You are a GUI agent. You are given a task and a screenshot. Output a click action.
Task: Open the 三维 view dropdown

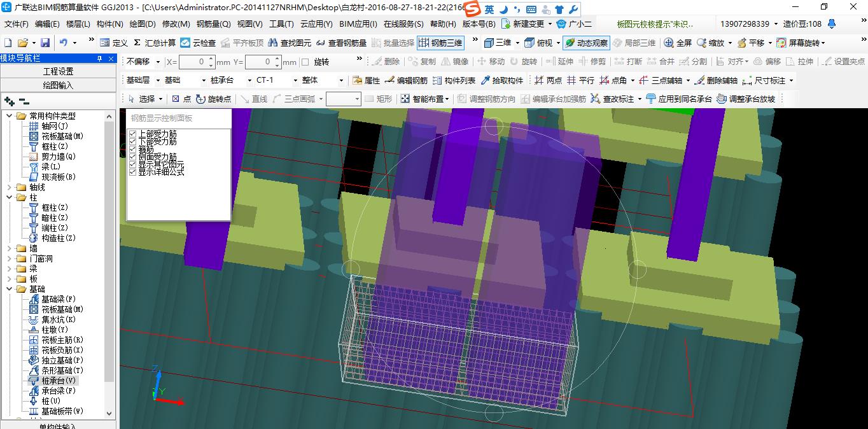pos(517,43)
